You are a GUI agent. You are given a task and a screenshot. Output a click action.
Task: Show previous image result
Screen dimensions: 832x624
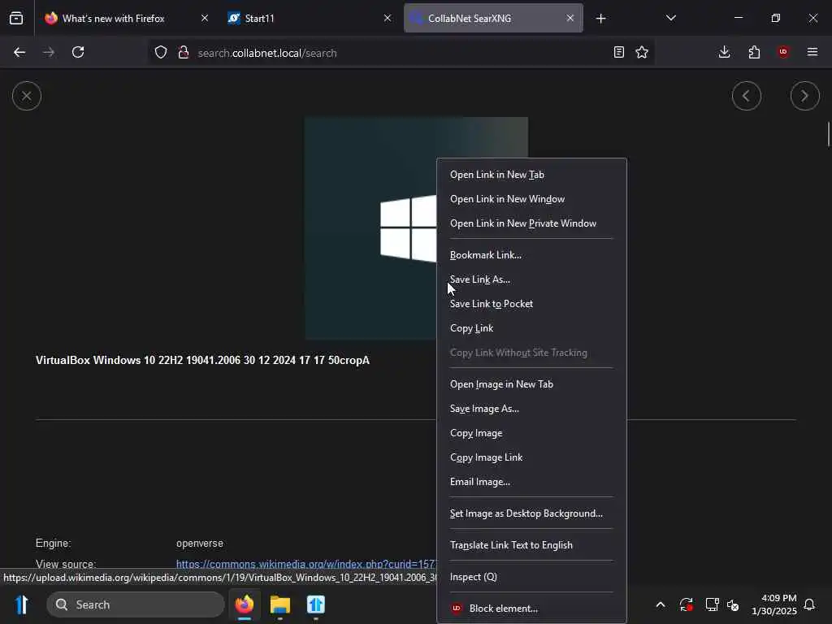tap(747, 96)
